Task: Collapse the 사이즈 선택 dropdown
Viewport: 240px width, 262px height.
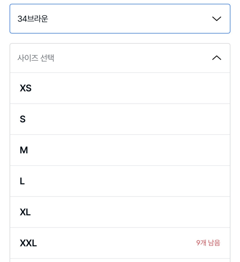Action: (120, 58)
